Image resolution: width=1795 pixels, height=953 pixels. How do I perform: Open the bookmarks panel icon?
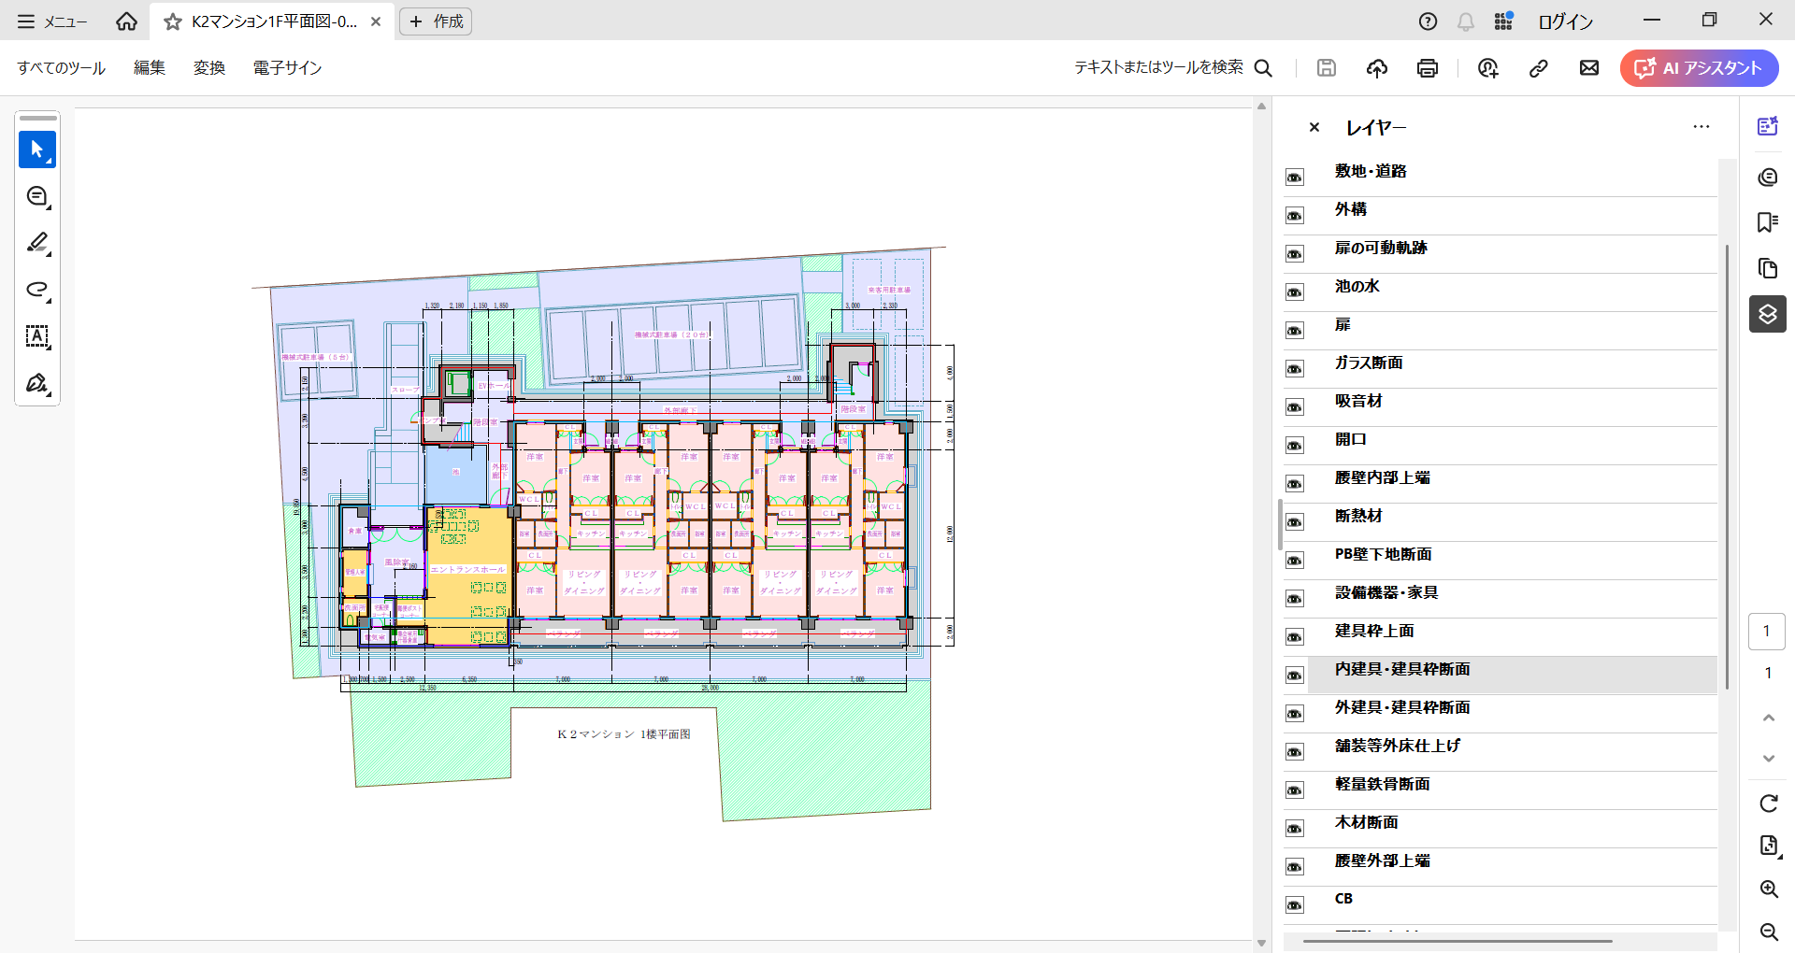[x=1767, y=222]
